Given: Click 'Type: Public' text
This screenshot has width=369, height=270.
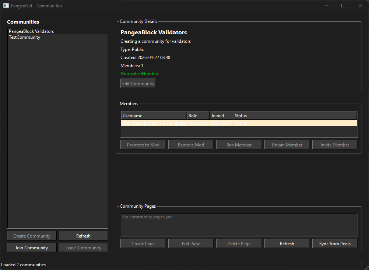Looking at the screenshot, I should [x=132, y=49].
